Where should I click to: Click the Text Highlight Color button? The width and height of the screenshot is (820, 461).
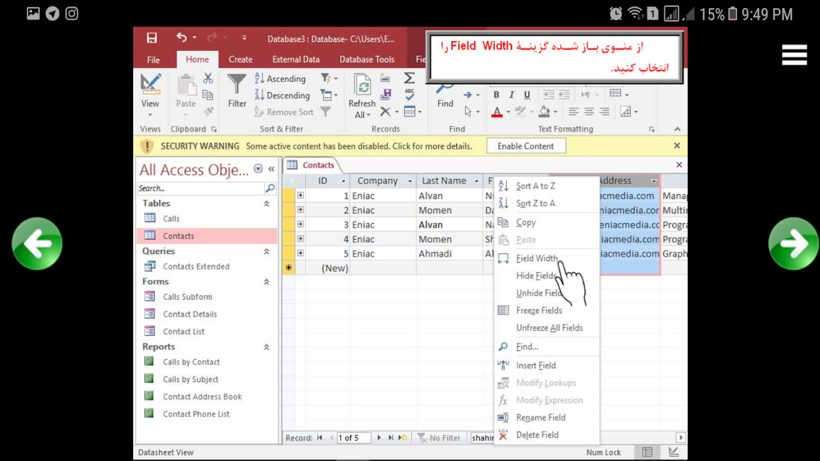pos(520,112)
